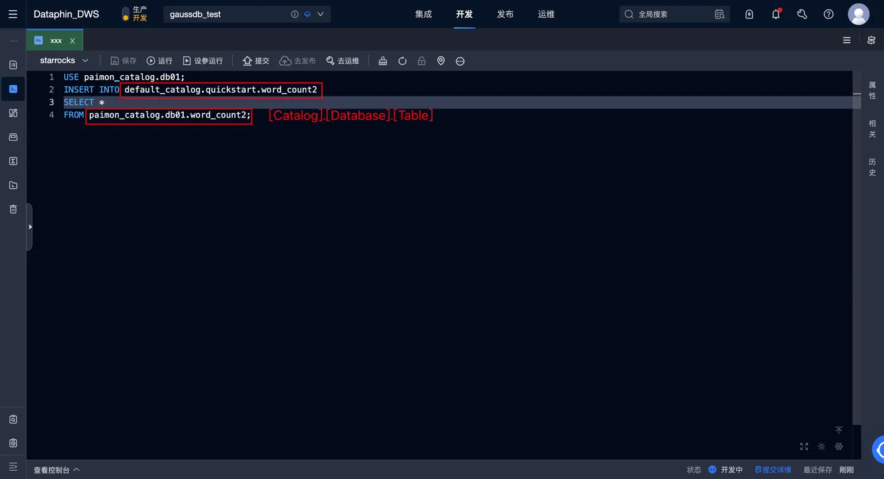Open the starrocks engine dropdown
The width and height of the screenshot is (884, 479).
pos(64,61)
